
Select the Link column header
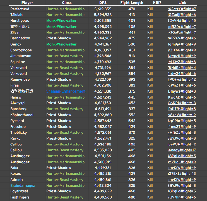pyautogui.click(x=182, y=3)
